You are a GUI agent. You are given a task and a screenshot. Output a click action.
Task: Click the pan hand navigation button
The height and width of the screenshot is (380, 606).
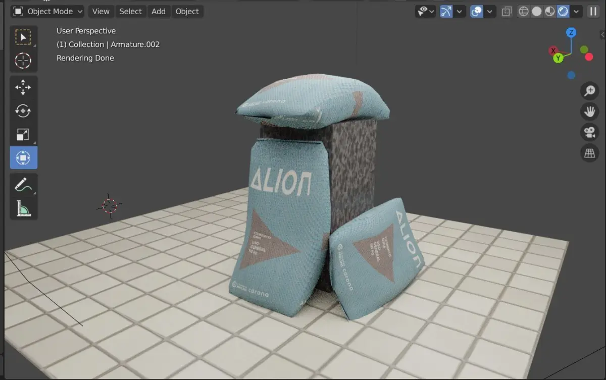point(589,112)
